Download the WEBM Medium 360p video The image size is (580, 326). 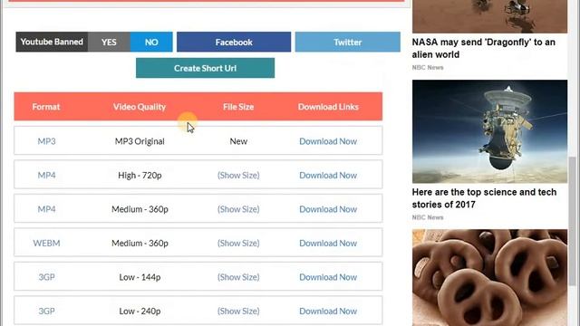pyautogui.click(x=328, y=244)
